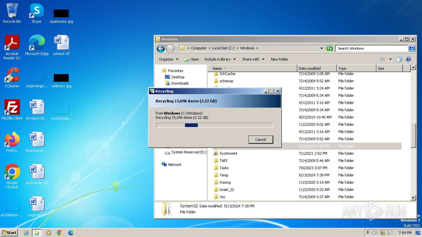Select Network in the navigation pane

click(175, 165)
